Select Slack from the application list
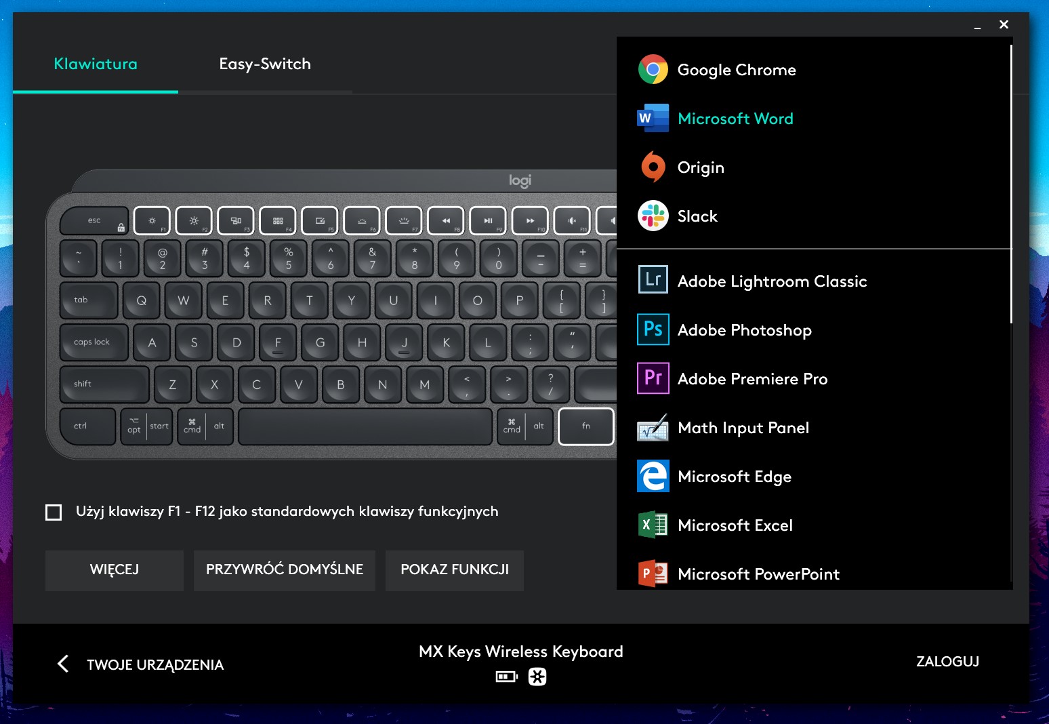 coord(813,216)
